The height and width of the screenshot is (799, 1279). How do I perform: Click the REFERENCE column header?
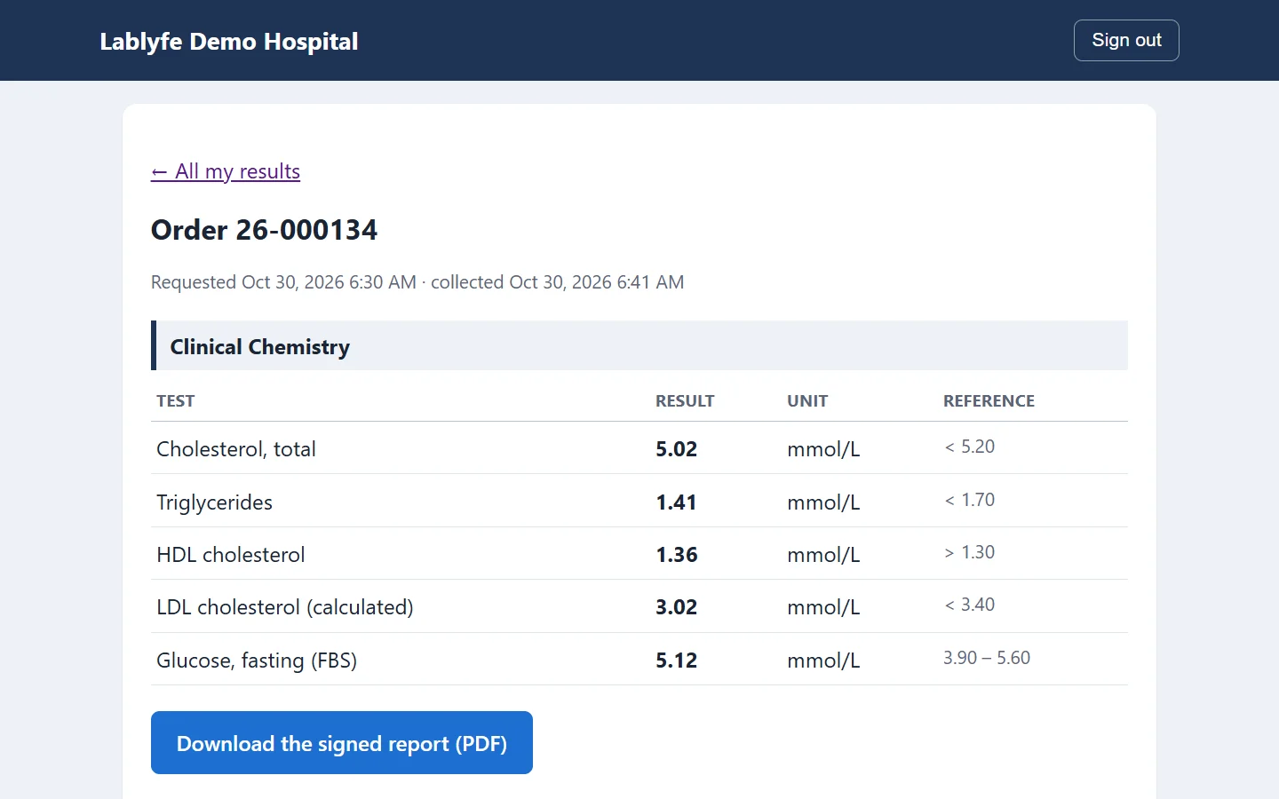pyautogui.click(x=989, y=401)
